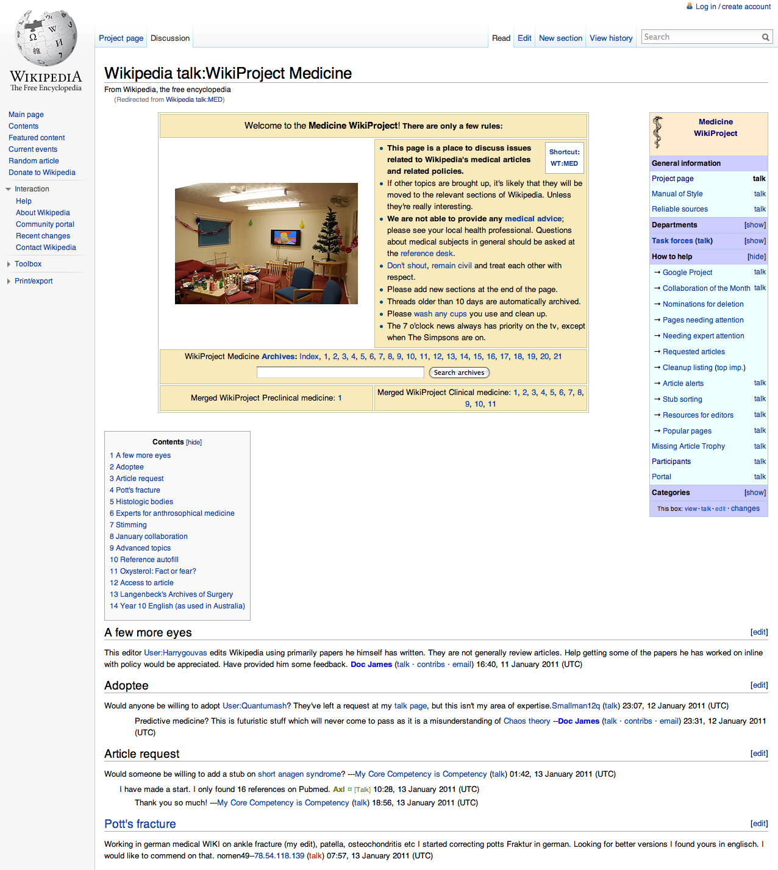Open the Pott's fracture contents link

(x=138, y=490)
